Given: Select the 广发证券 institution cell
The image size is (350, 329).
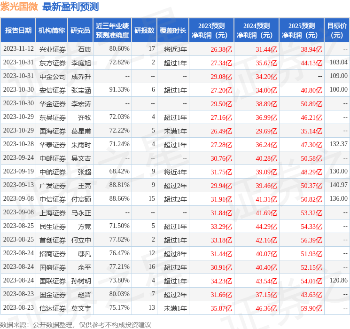Looking at the screenshot, I should [x=53, y=186].
